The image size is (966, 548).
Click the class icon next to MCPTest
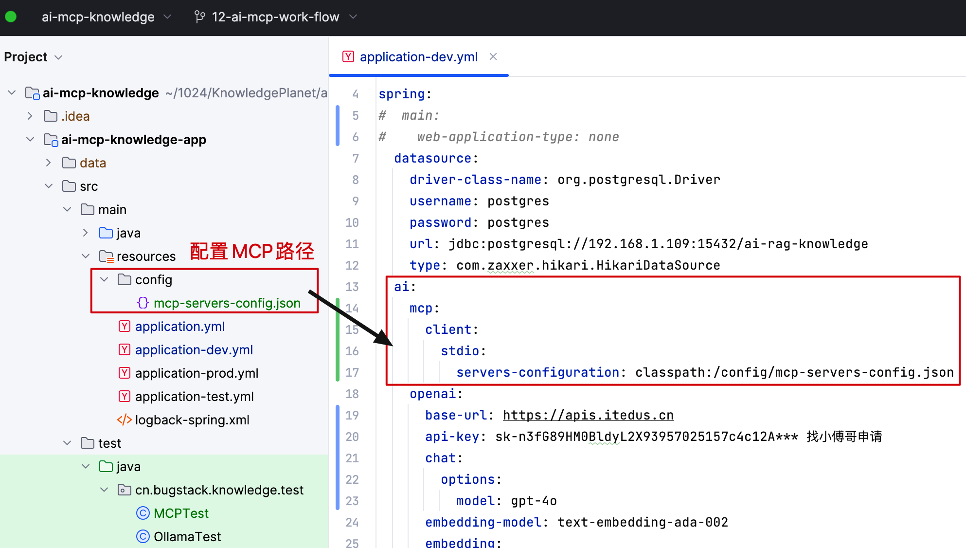click(143, 513)
